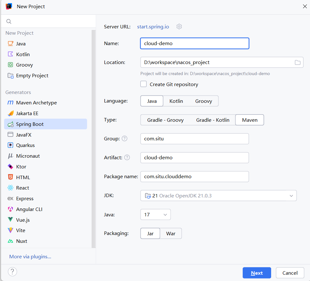Click the Group field help icon
Viewport: 310px width, 281px height.
coord(125,138)
